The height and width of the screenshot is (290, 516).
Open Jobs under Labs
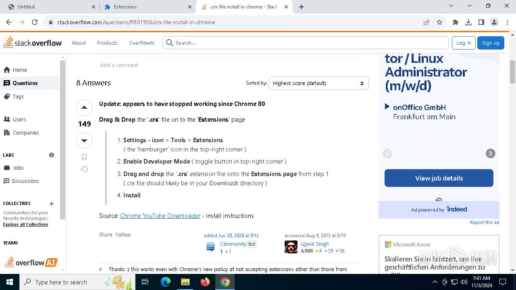30,168
